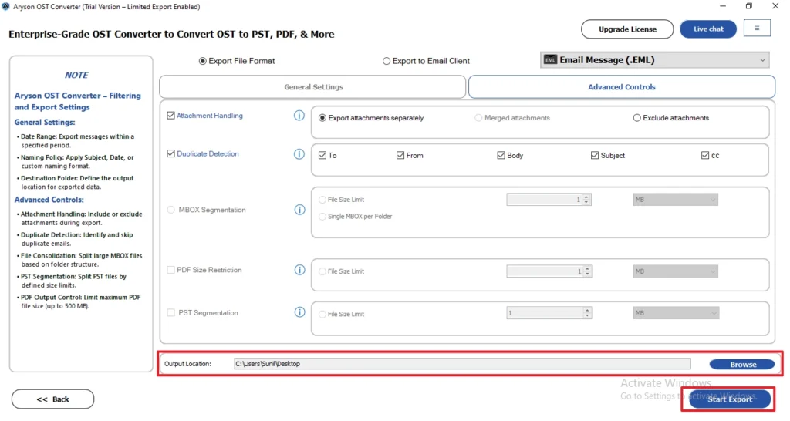Viewport: 790px width, 421px height.
Task: Select the MBOX Segmentation radio
Action: click(170, 210)
